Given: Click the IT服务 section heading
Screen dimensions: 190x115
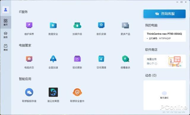Looking at the screenshot, I should (x=23, y=12).
